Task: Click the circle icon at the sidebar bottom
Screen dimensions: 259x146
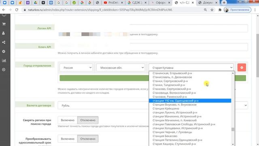Action: [x=4, y=70]
